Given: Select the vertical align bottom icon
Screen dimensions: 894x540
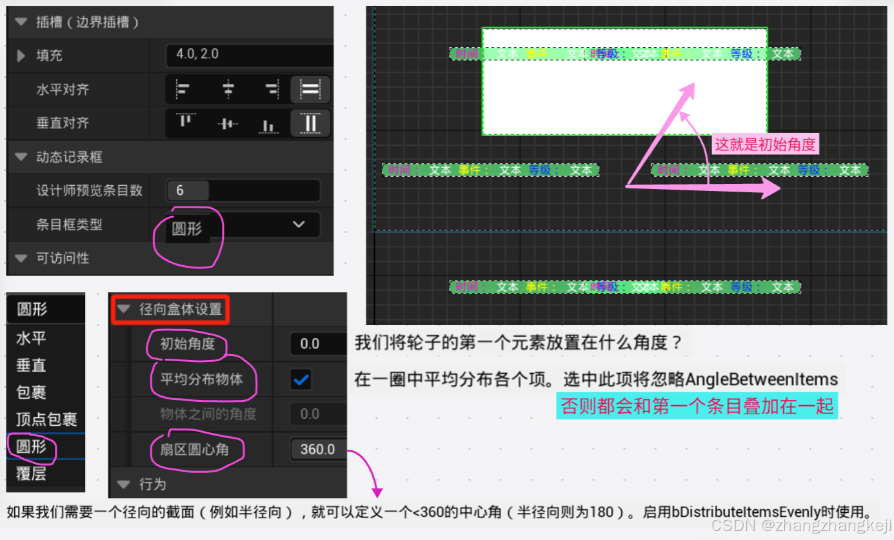Looking at the screenshot, I should tap(269, 123).
